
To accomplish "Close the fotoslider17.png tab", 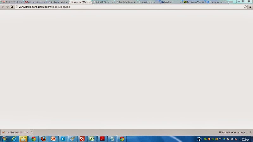I will click(157, 2).
